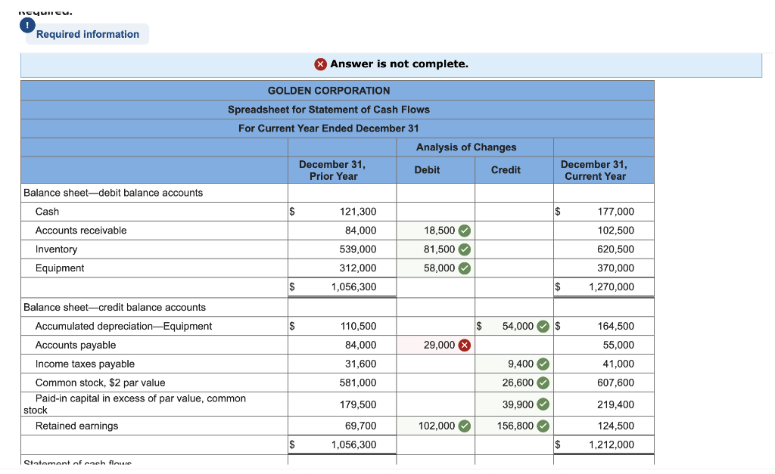Click the green checkmark beside Common stock 26,600
Screen dimensions: 775x474
(542, 383)
